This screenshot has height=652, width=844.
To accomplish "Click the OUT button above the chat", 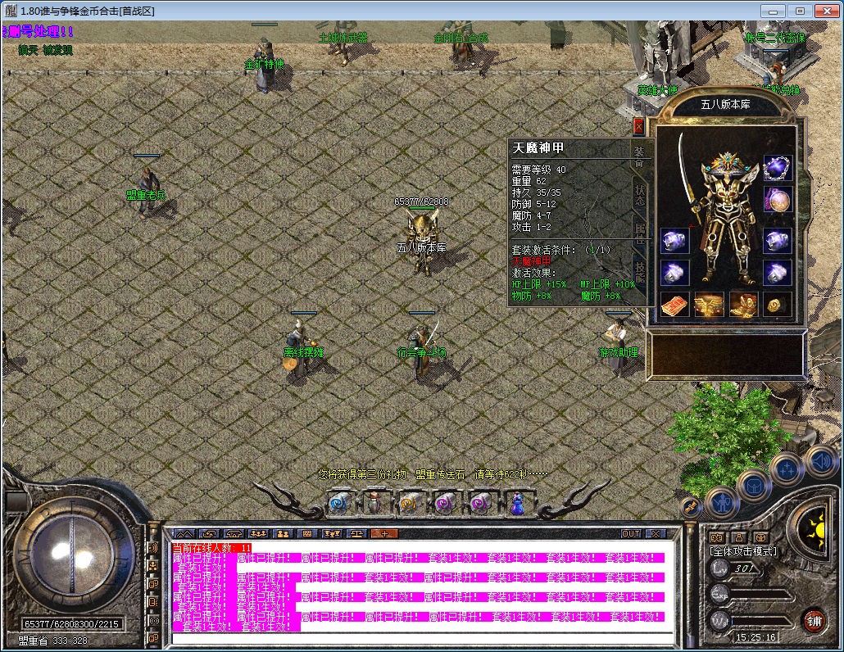I will point(631,534).
